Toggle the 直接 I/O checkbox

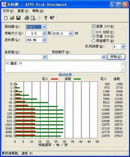93,26
